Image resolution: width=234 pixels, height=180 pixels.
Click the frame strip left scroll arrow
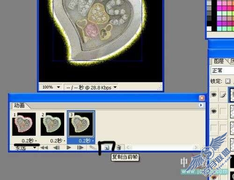pos(128,147)
